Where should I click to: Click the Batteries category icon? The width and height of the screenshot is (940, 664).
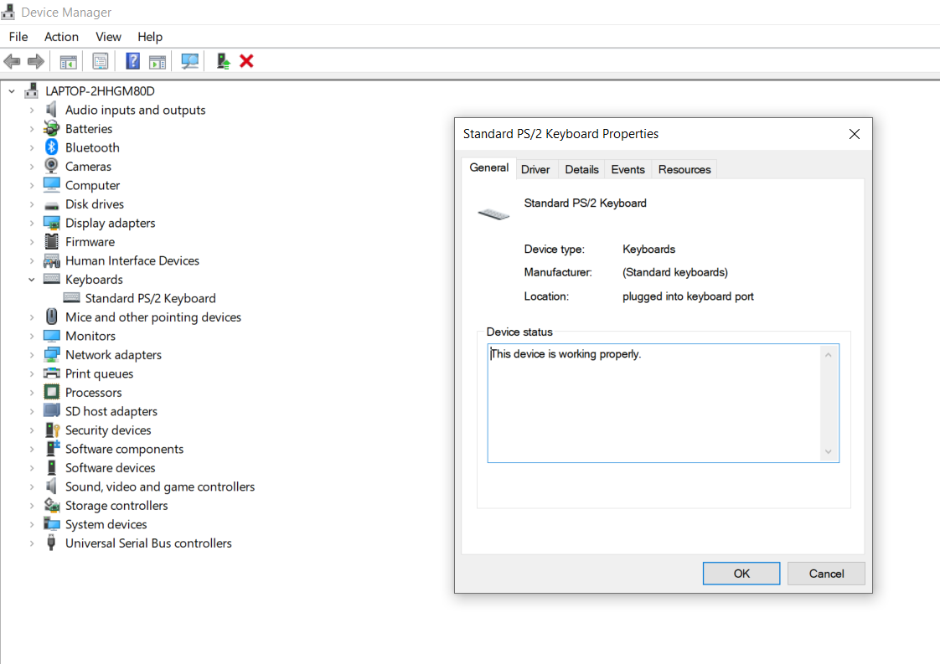coord(52,128)
